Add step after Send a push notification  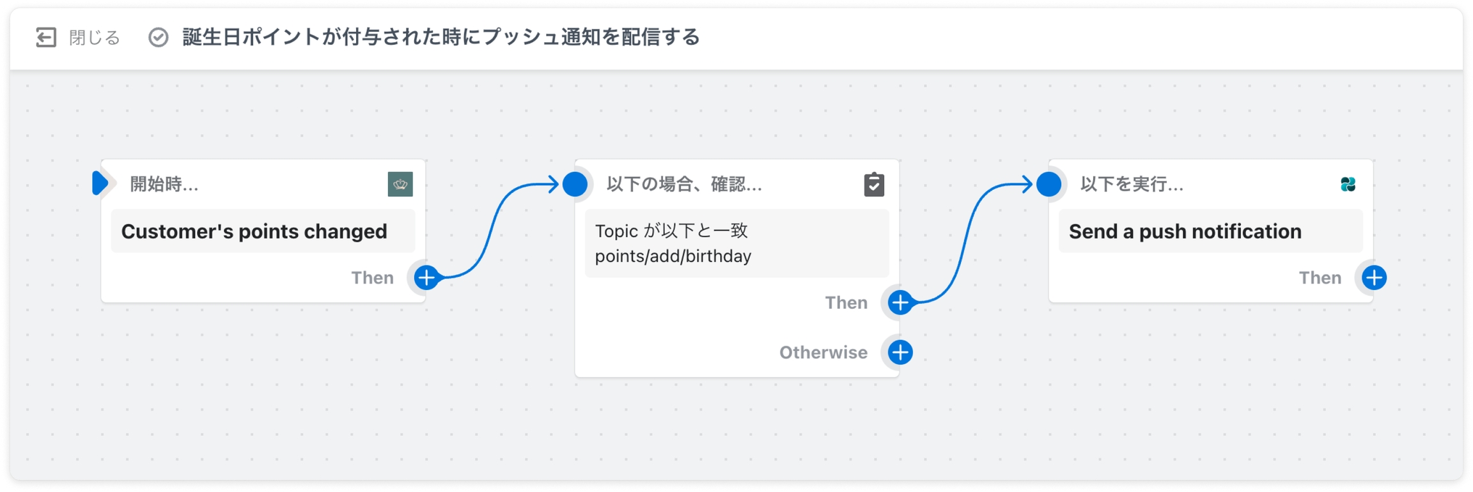(x=1374, y=277)
